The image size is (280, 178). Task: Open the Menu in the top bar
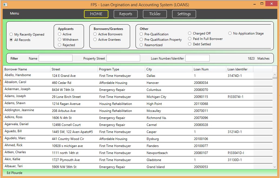pyautogui.click(x=14, y=13)
